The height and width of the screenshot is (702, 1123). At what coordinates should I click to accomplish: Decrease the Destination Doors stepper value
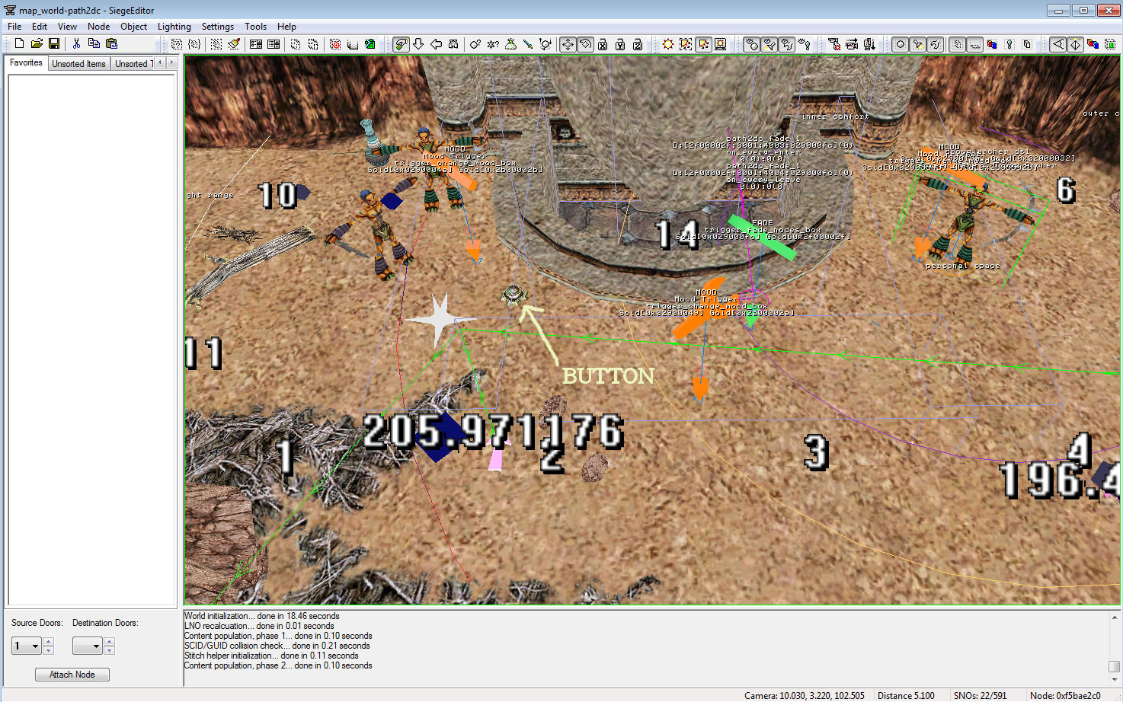pos(109,651)
